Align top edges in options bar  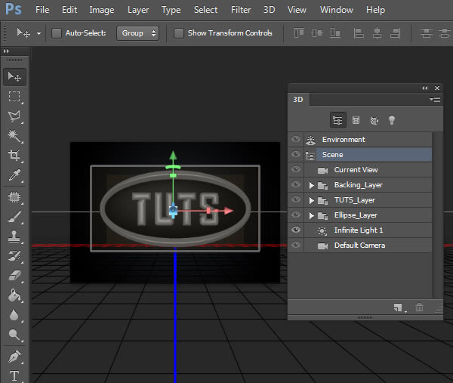click(x=299, y=33)
